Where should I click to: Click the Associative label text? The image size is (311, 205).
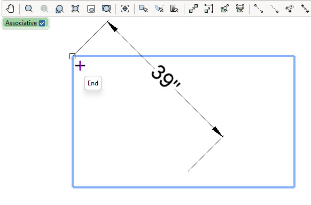[x=21, y=23]
